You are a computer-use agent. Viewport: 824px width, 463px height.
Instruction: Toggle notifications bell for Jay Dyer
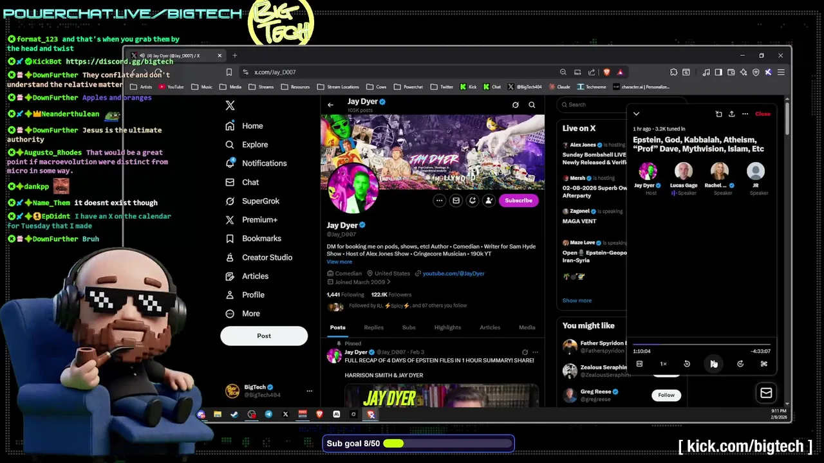pos(473,201)
